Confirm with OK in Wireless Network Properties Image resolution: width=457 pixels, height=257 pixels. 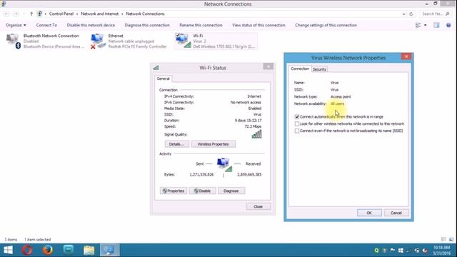coord(369,213)
